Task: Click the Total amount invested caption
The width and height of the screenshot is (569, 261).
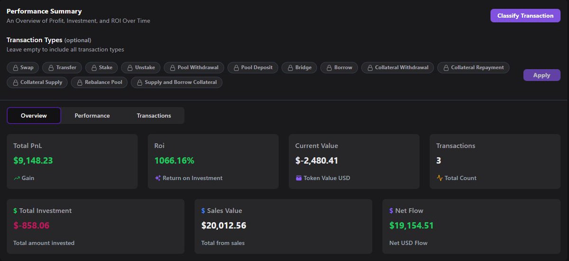Action: (44, 243)
